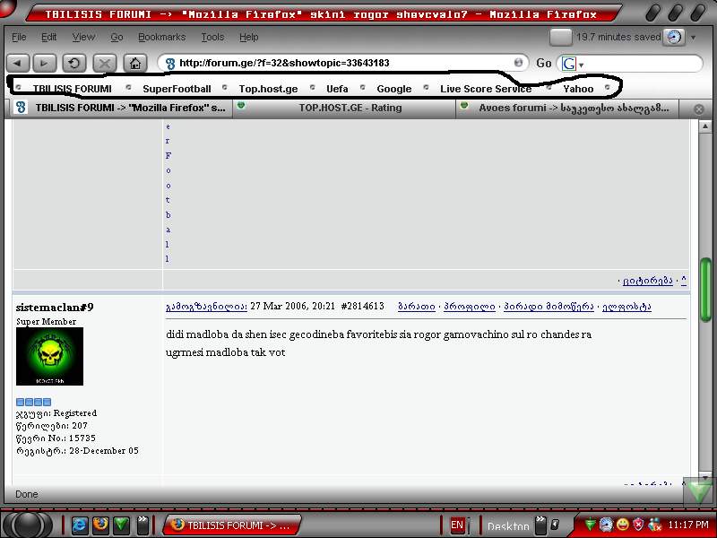Open the Tools menu
The height and width of the screenshot is (538, 717).
tap(212, 37)
